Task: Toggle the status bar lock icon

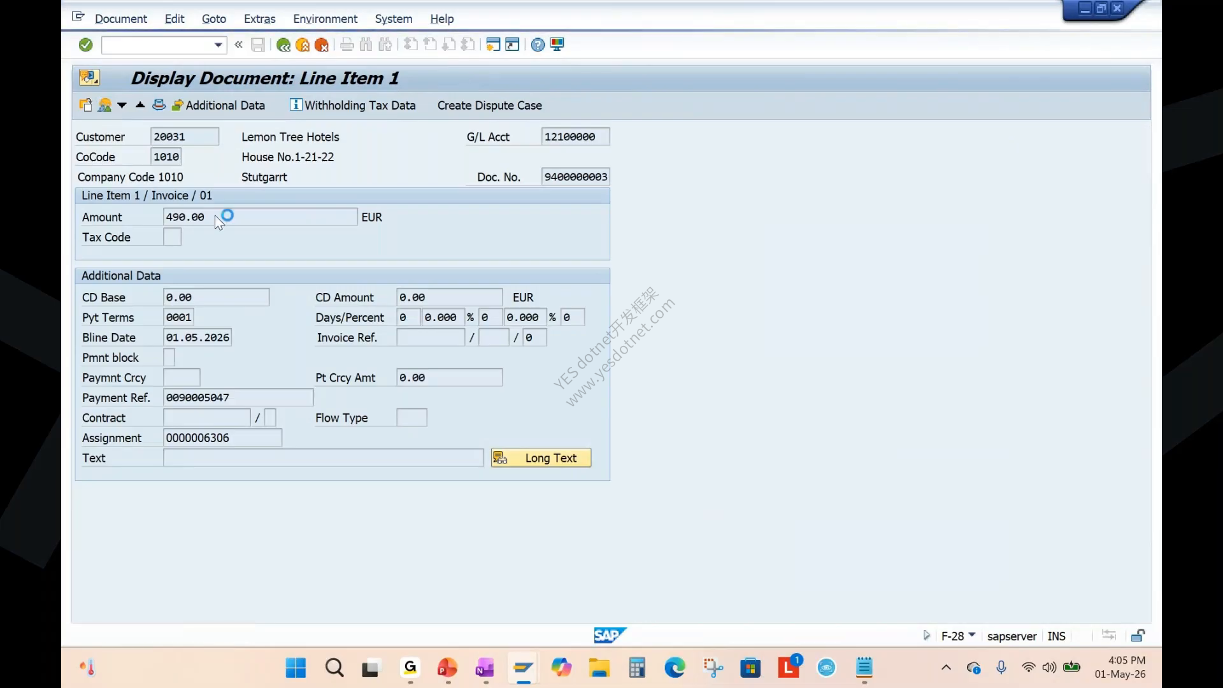Action: tap(1138, 636)
